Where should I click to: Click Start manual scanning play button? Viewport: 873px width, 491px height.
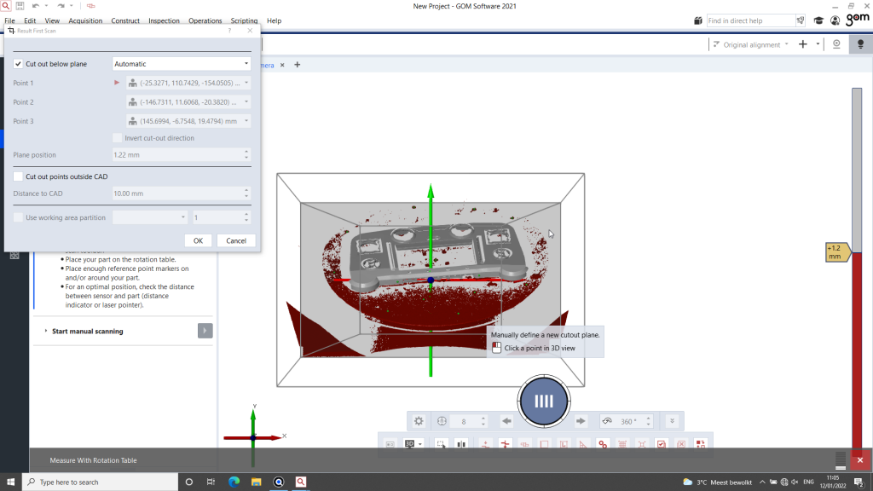pyautogui.click(x=205, y=331)
